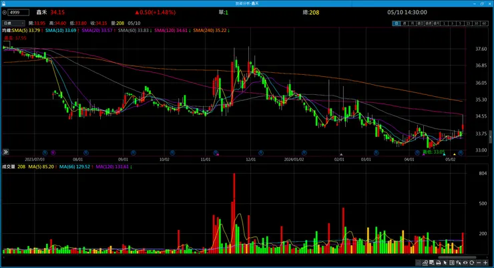Viewport: 494px width, 268px height.
Task: Click the SMA(120) 34.61 legend label
Action: coord(171,31)
